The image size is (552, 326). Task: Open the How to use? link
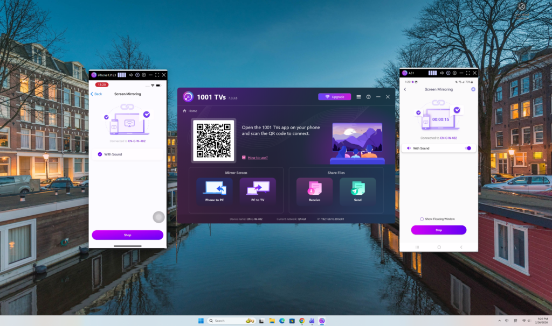(257, 158)
